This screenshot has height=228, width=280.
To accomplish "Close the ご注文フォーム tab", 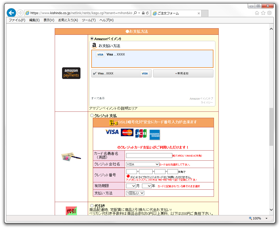I will pyautogui.click(x=199, y=13).
